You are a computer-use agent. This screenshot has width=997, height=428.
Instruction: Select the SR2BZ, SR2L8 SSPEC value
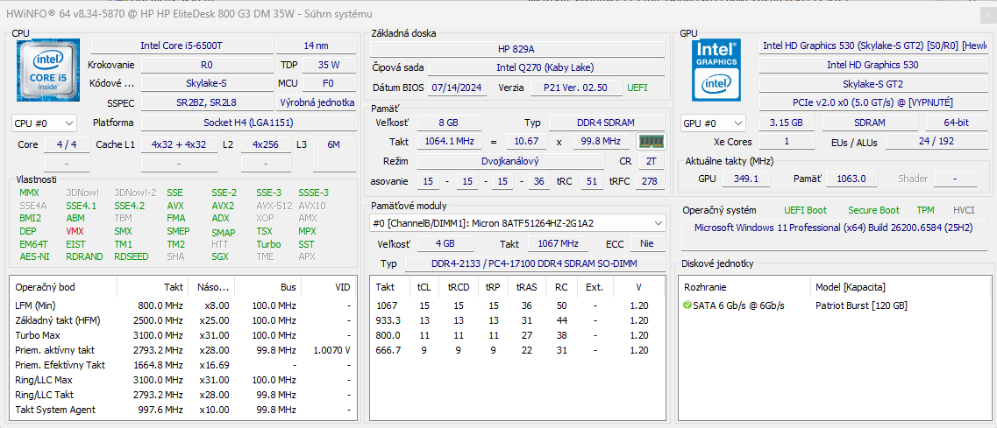click(208, 102)
